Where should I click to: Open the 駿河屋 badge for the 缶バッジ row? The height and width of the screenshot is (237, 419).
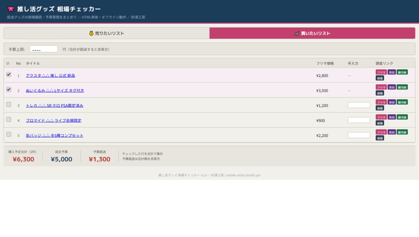pos(402,132)
